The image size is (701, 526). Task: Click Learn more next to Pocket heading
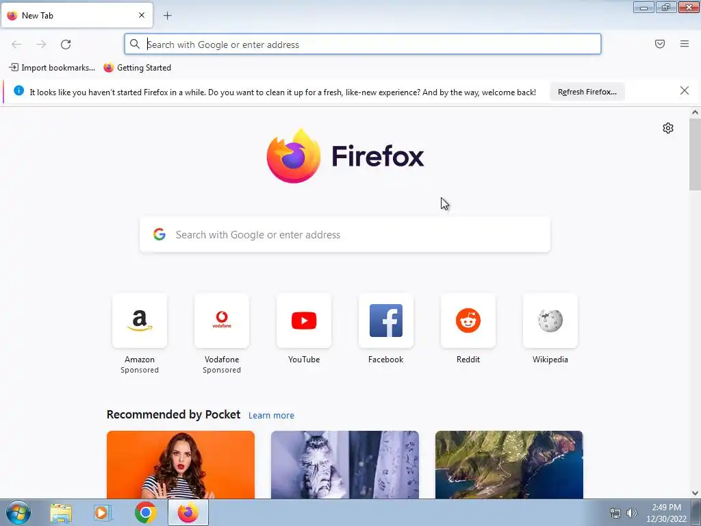pos(271,416)
